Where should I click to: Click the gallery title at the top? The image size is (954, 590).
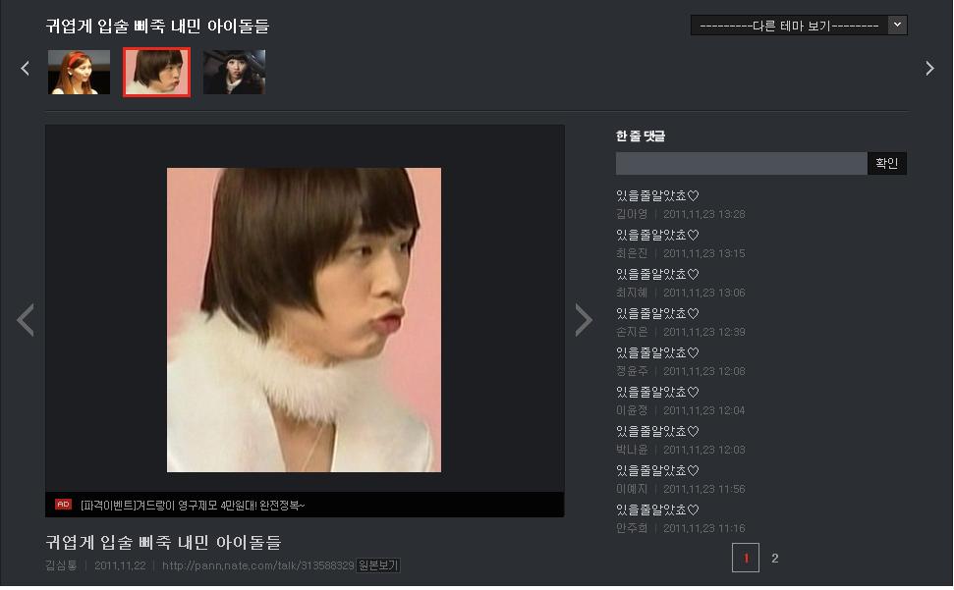(157, 26)
